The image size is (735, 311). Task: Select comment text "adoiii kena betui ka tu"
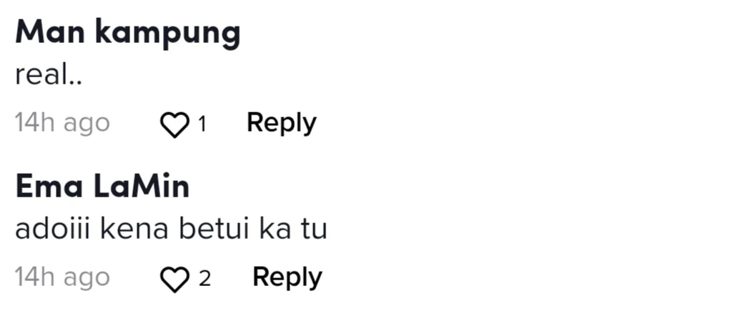pos(171,229)
